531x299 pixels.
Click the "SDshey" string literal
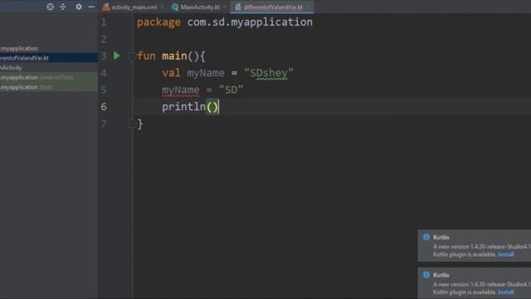point(269,73)
